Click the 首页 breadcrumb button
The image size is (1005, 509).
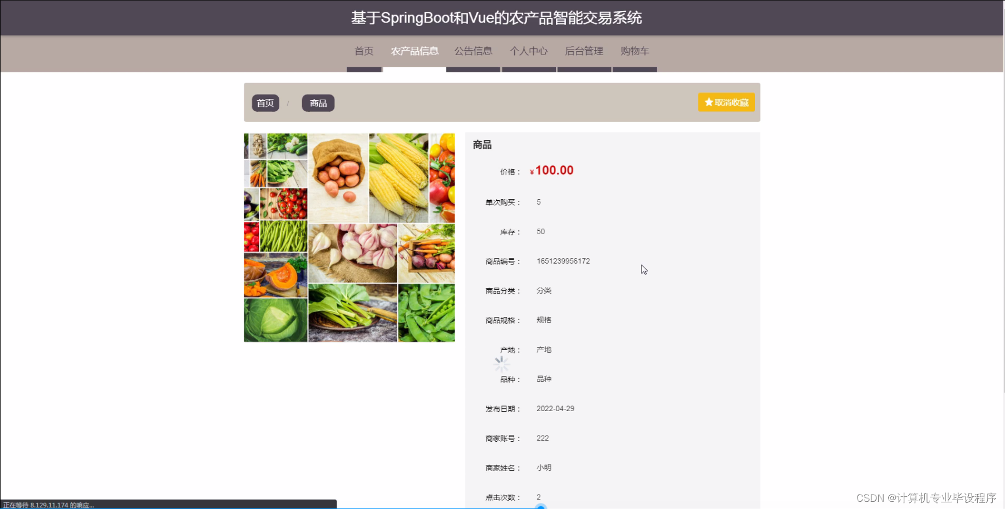[x=265, y=102]
